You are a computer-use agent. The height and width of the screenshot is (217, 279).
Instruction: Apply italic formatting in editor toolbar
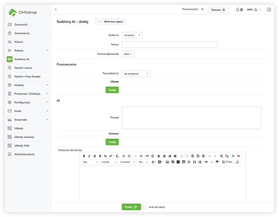coord(89,156)
